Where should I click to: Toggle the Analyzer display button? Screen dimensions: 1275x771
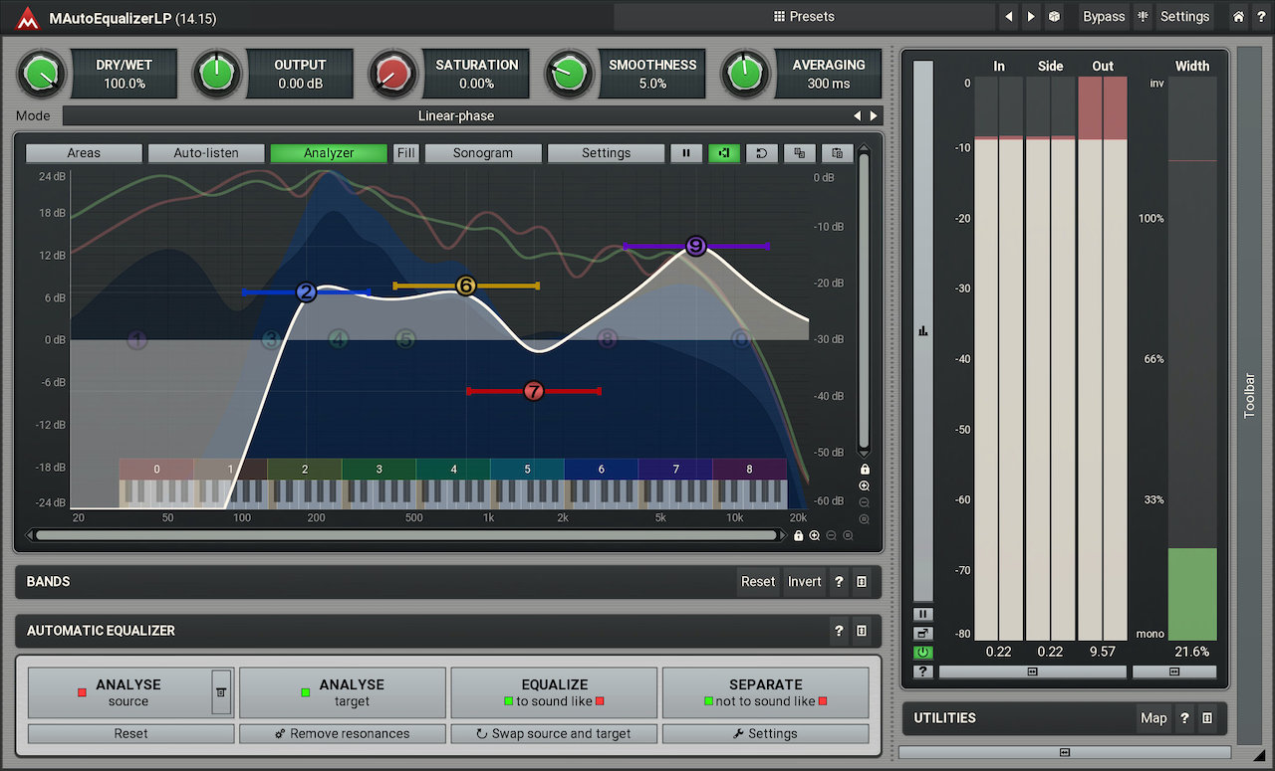point(329,153)
